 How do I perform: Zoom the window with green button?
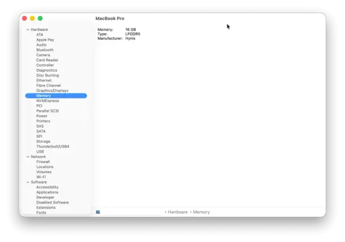point(40,18)
